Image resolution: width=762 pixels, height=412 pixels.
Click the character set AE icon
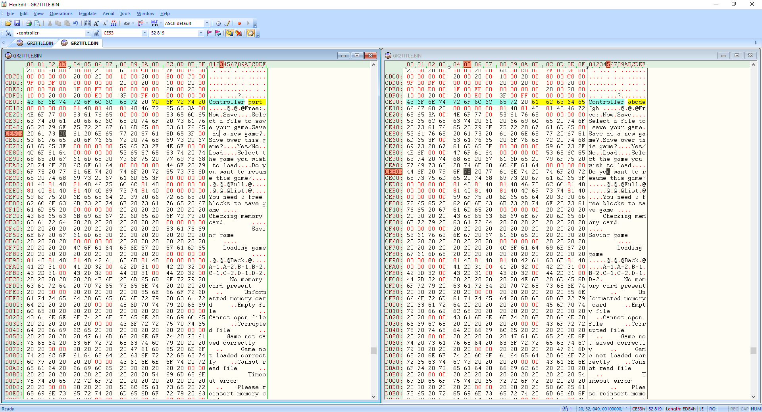point(140,23)
